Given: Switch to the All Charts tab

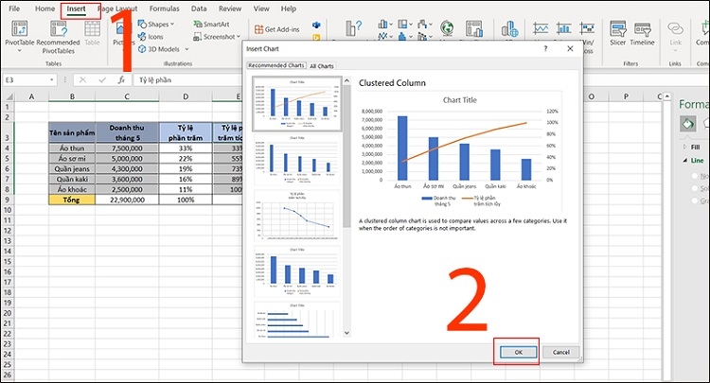Looking at the screenshot, I should point(324,65).
